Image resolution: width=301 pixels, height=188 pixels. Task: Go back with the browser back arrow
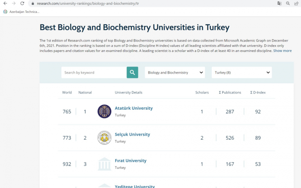(5, 3)
